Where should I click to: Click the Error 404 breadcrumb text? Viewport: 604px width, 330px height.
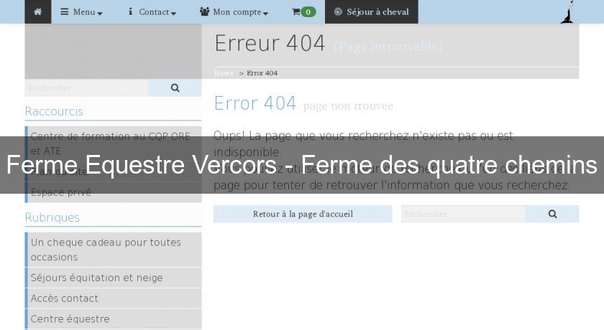pos(262,73)
